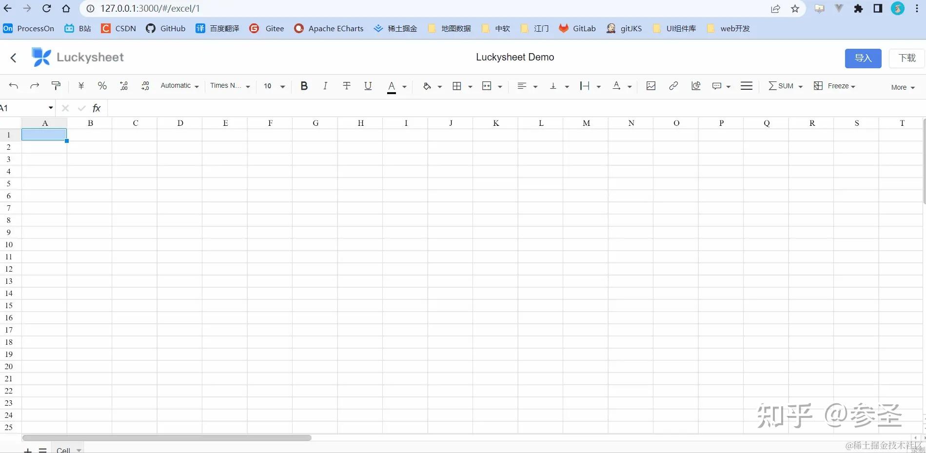The image size is (926, 453).
Task: Click the comment icon in toolbar
Action: click(717, 86)
